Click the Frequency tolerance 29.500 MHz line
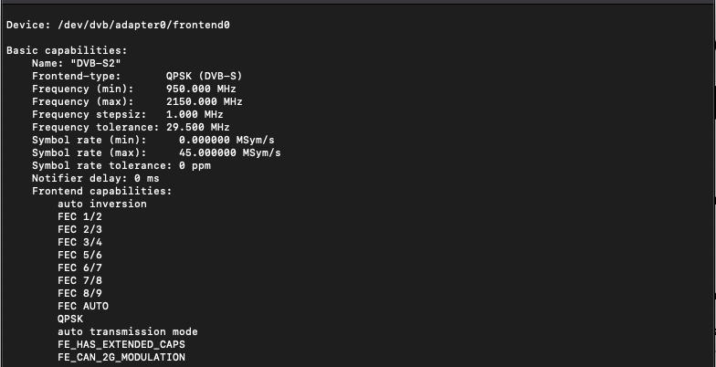 pyautogui.click(x=131, y=127)
